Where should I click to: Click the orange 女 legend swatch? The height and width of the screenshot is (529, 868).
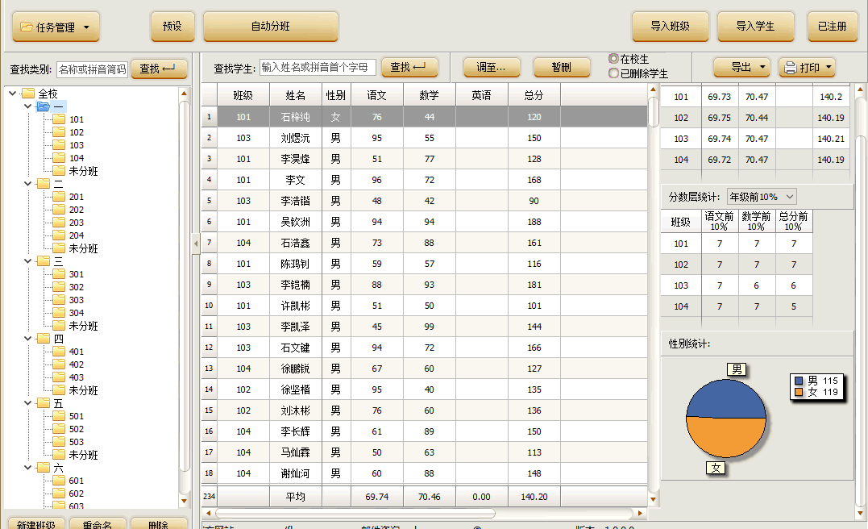(799, 392)
